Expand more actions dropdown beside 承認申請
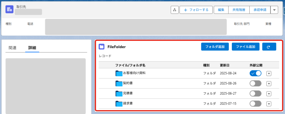285x114 pixels. tap(274, 10)
